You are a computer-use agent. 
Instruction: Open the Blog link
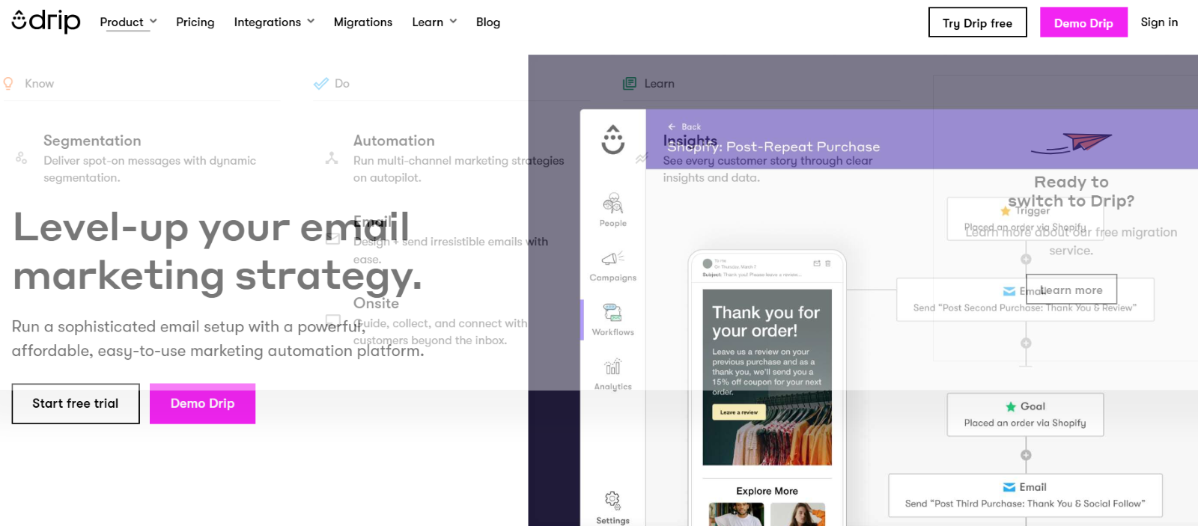click(488, 22)
